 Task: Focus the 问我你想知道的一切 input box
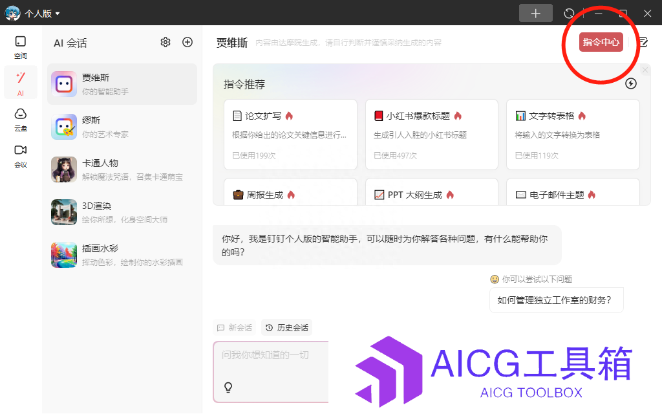tap(271, 372)
